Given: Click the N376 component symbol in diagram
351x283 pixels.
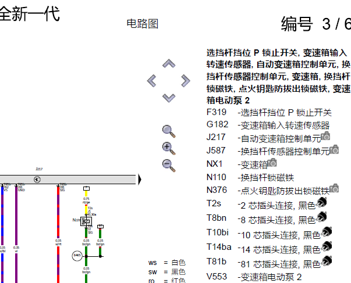Looking at the screenshot, I should coord(86,221).
